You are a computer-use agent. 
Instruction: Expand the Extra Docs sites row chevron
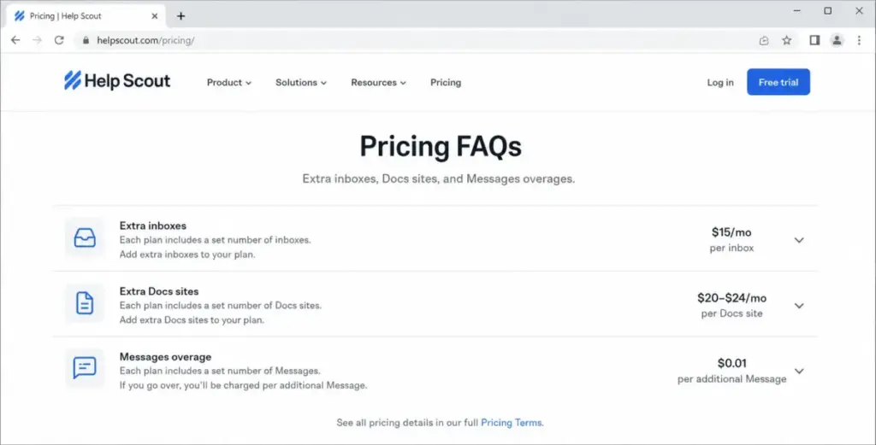(x=799, y=306)
